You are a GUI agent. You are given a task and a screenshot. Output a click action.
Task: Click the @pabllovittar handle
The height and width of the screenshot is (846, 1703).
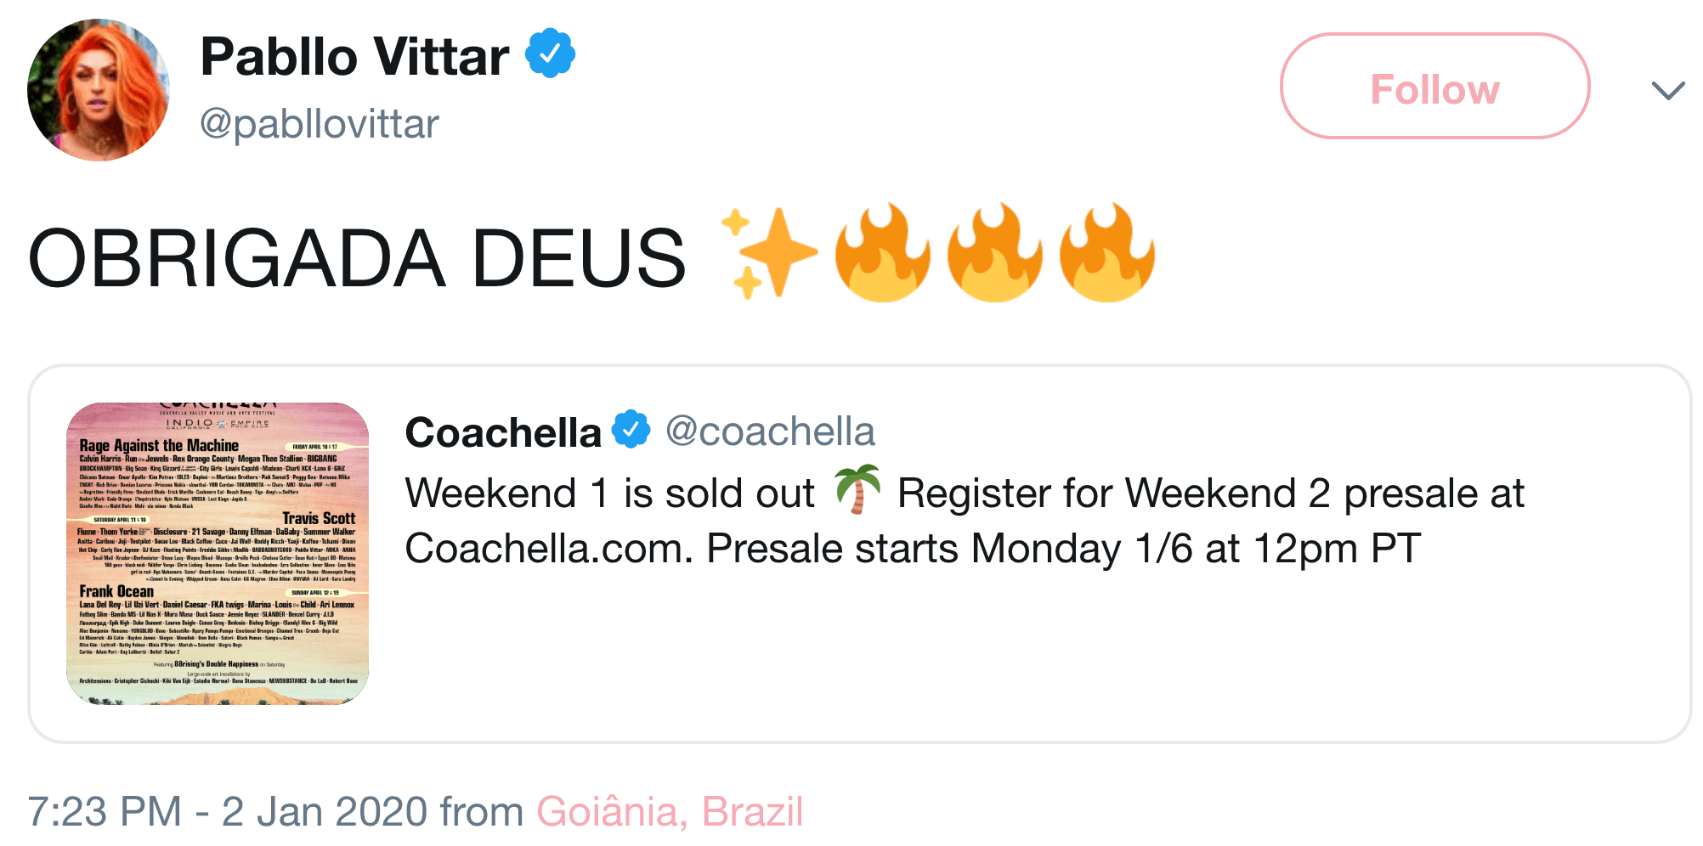(320, 124)
